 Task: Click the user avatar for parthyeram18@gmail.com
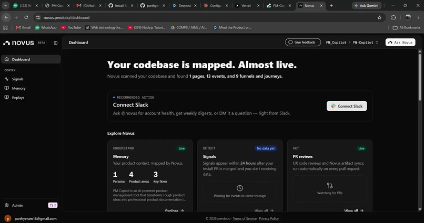[x=7, y=218]
